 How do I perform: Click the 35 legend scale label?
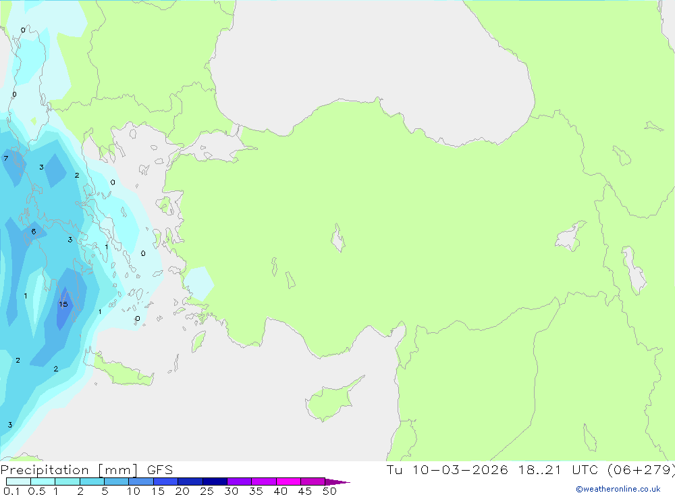coord(256,491)
